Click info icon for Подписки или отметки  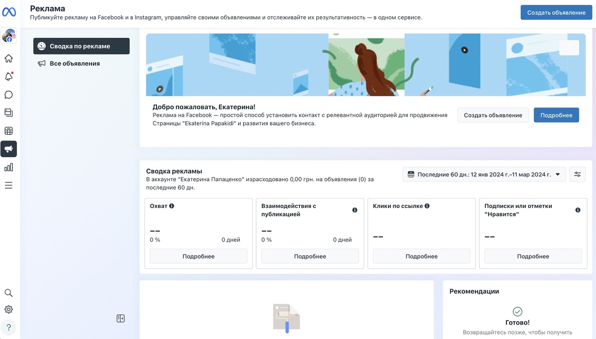point(578,210)
